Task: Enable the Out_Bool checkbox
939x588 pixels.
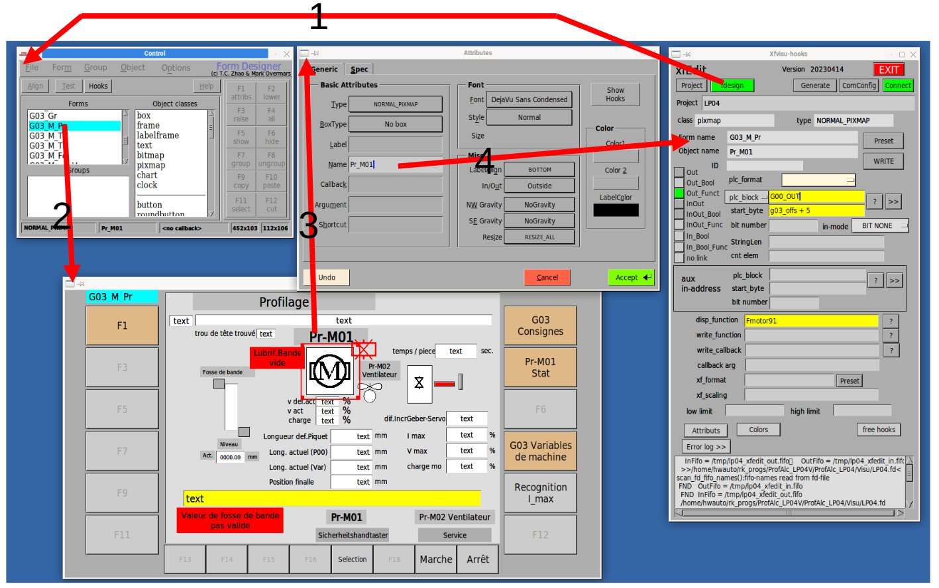Action: click(679, 183)
